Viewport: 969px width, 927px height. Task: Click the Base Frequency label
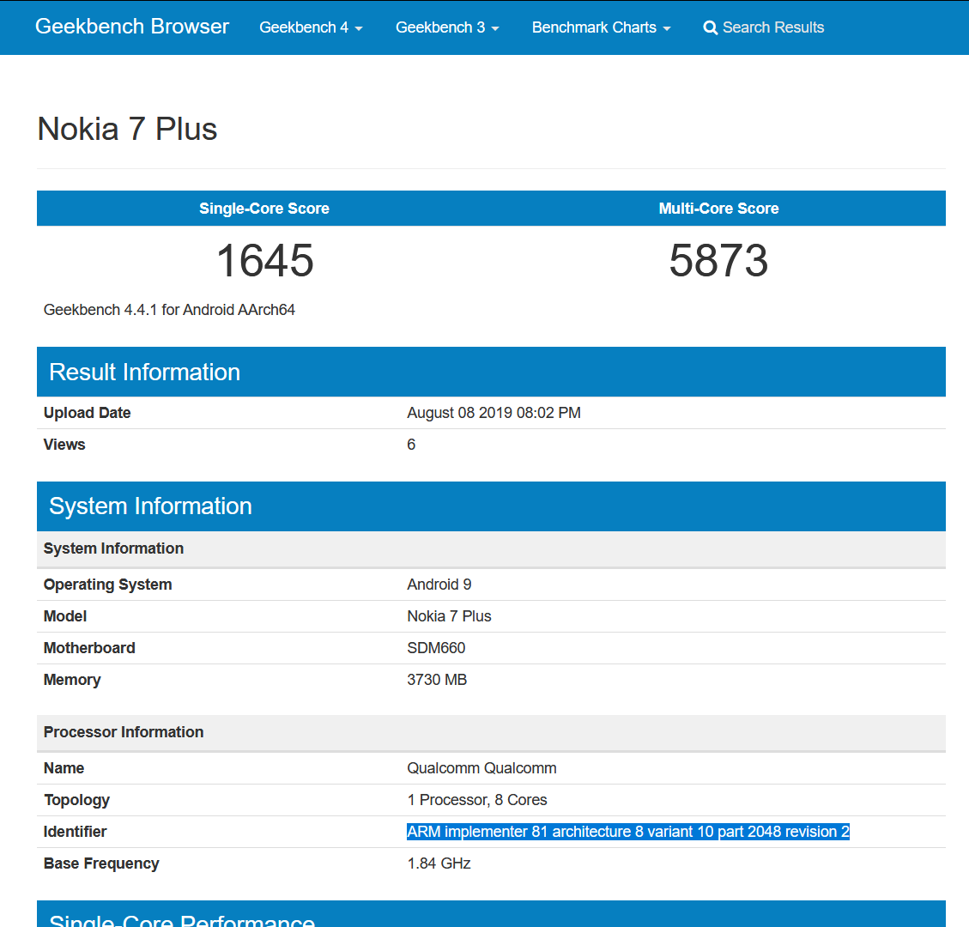coord(101,863)
